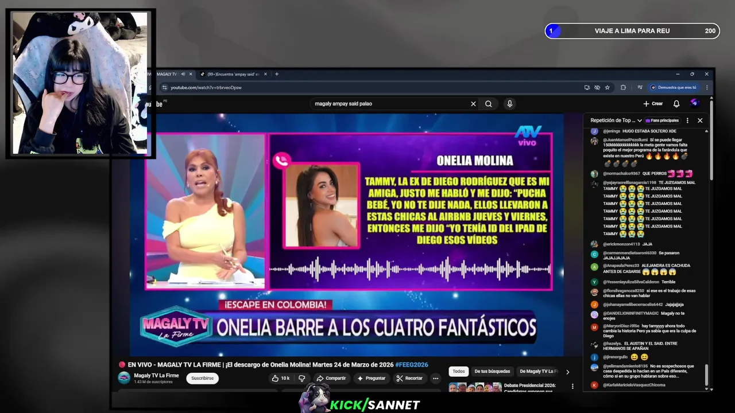Dislike the video with thumbs down
This screenshot has width=735, height=413.
[301, 378]
